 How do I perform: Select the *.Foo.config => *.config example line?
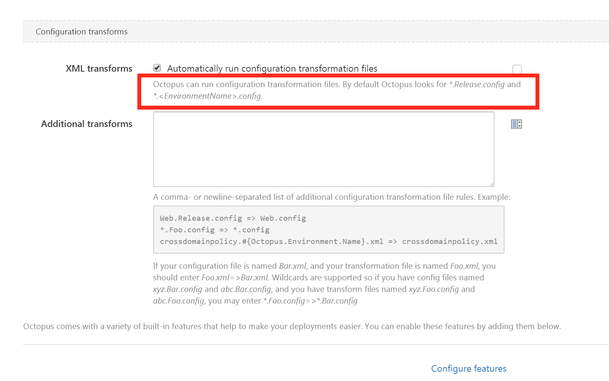pyautogui.click(x=215, y=230)
